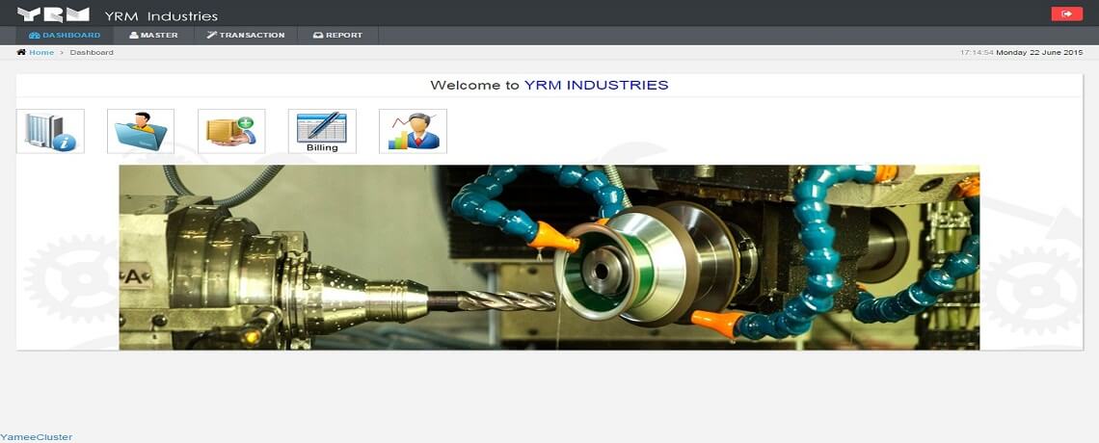The width and height of the screenshot is (1099, 443).
Task: Open the Report menu
Action: (337, 35)
